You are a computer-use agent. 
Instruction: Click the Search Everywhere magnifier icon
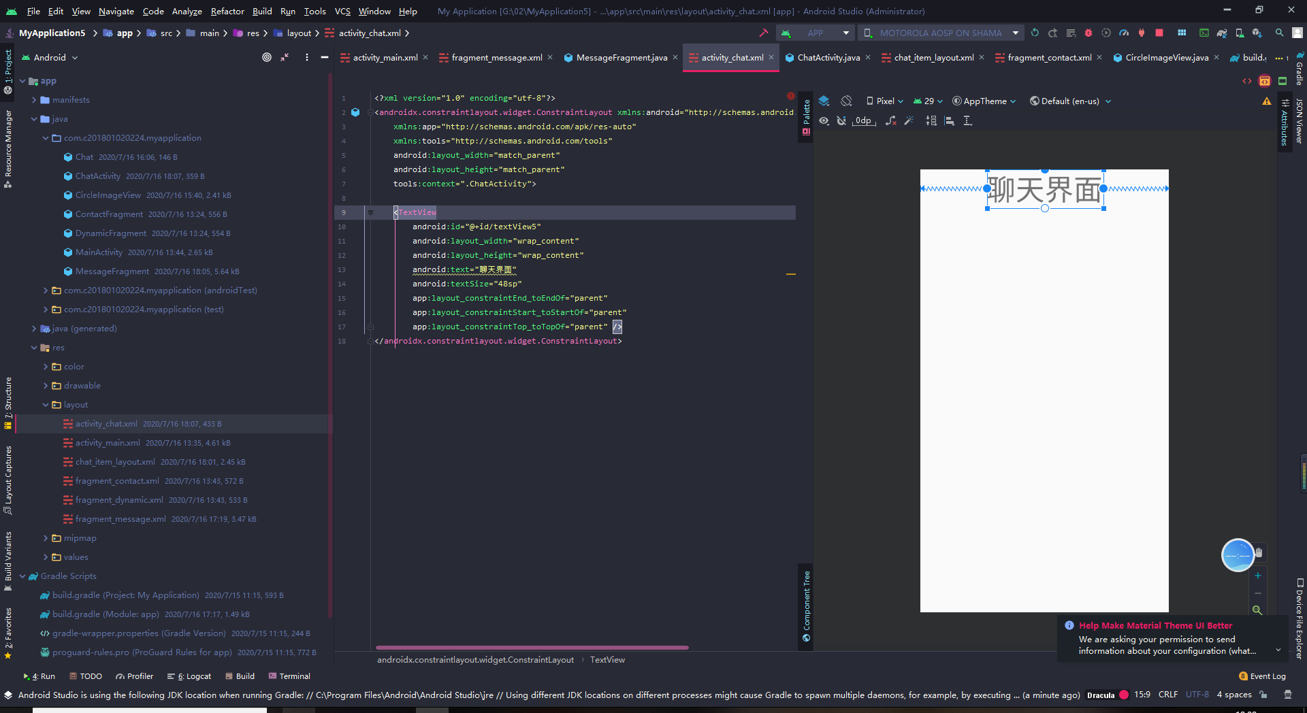pos(1280,33)
